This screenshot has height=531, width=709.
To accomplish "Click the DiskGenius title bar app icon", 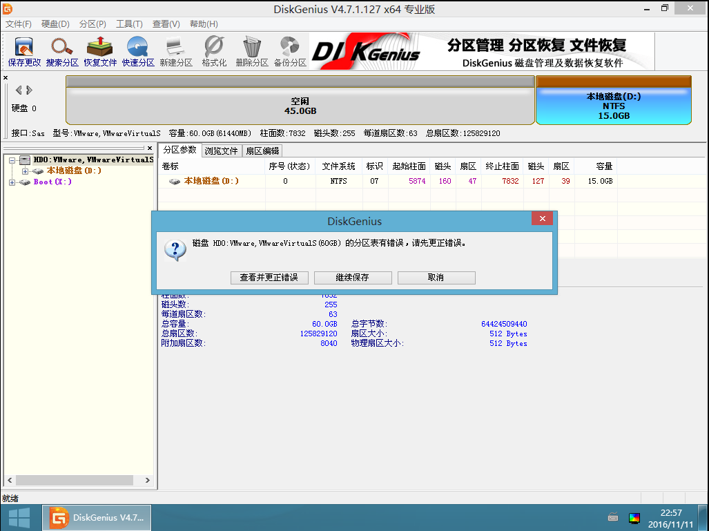I will tap(7, 8).
